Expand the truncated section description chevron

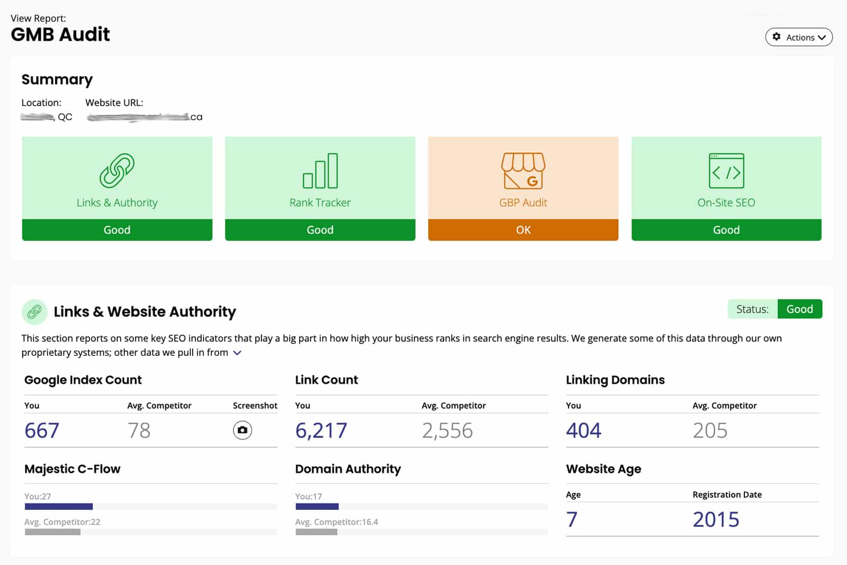[237, 353]
